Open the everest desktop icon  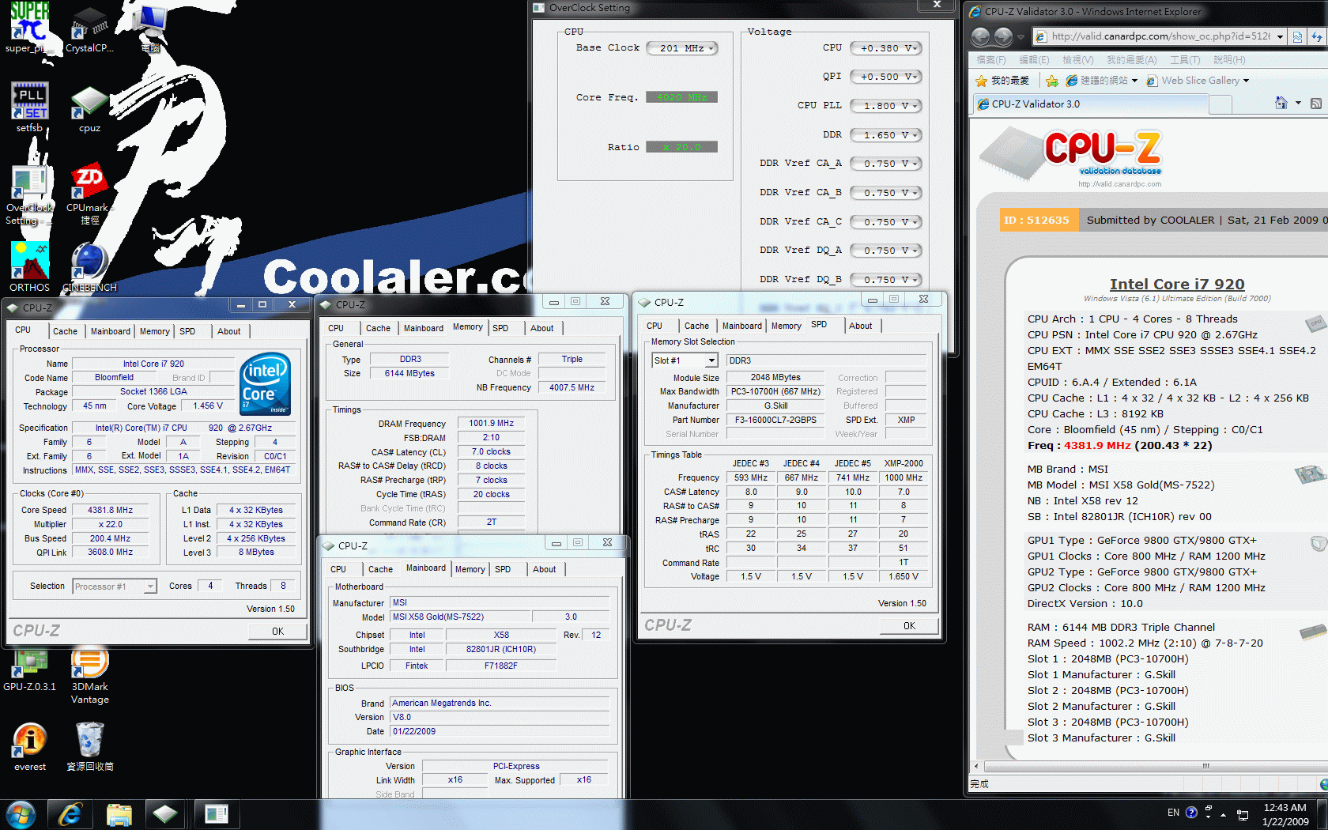point(29,741)
